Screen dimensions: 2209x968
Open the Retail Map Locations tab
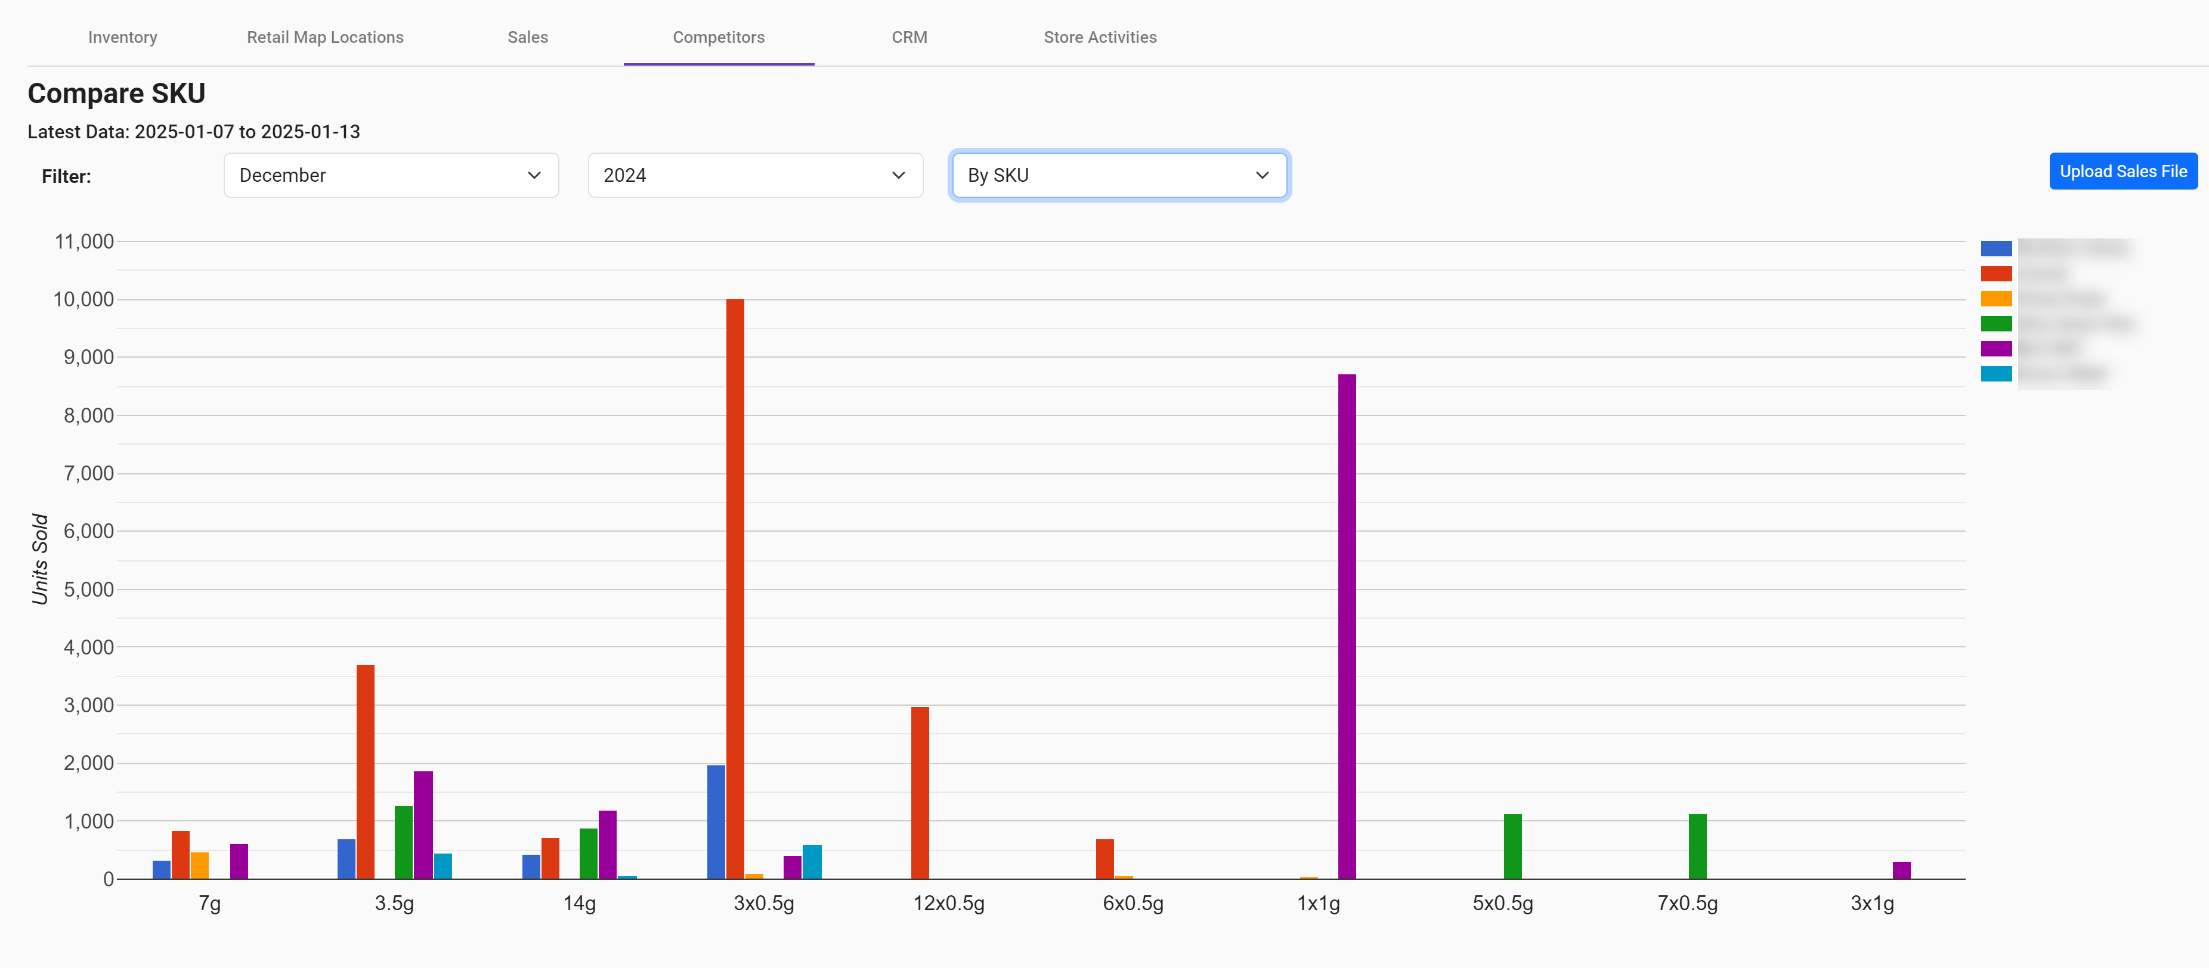pyautogui.click(x=325, y=37)
